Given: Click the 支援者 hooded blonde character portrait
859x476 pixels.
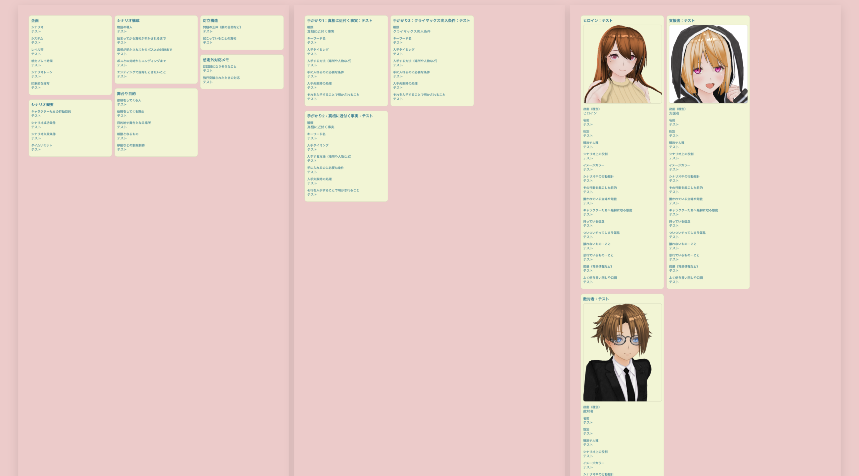Looking at the screenshot, I should point(708,64).
